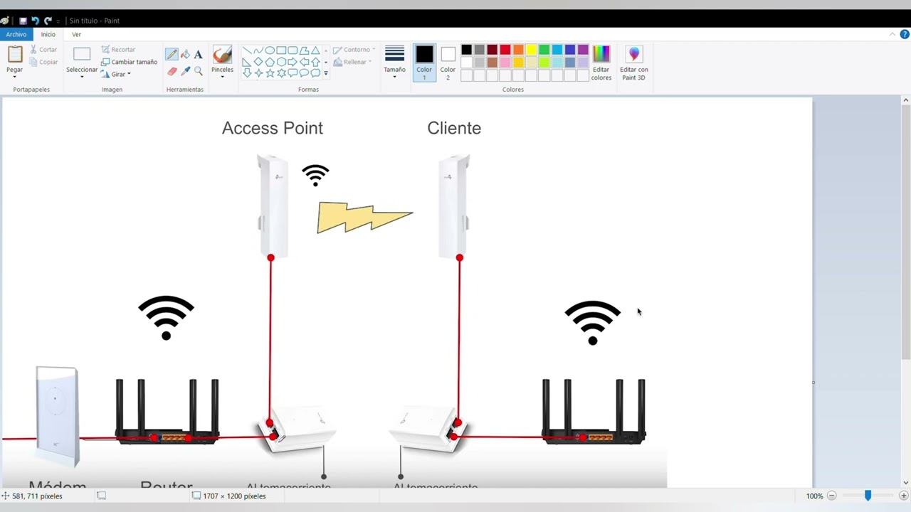Choose the Curve shape
The image size is (911, 512).
pos(258,50)
